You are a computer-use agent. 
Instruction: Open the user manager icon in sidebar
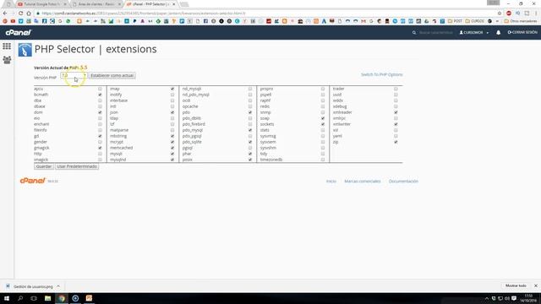pyautogui.click(x=7, y=60)
